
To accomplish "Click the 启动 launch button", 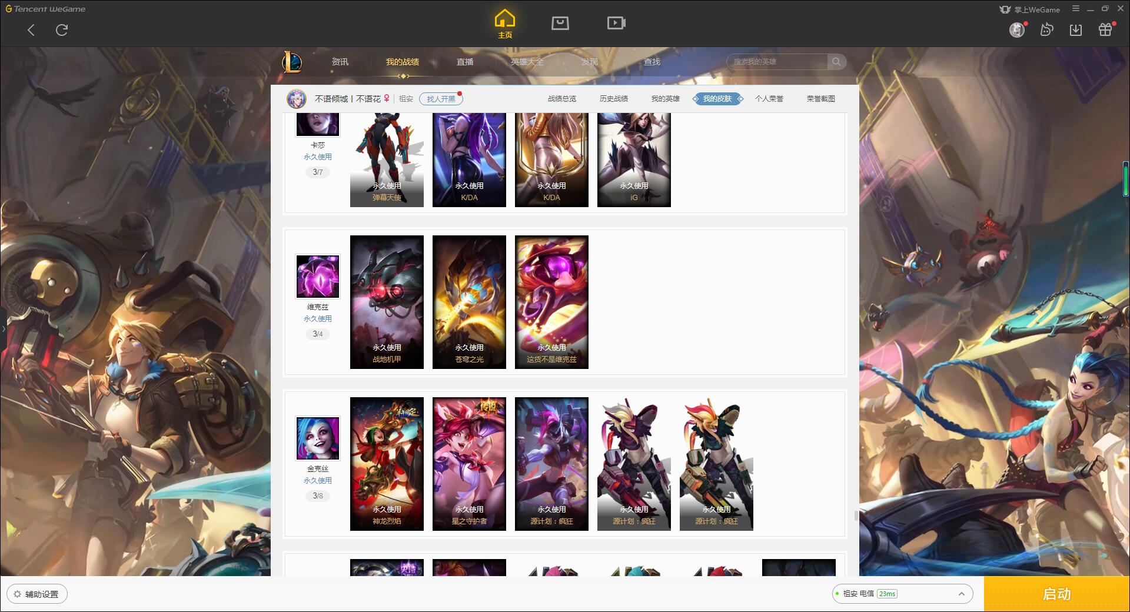I will [x=1057, y=594].
